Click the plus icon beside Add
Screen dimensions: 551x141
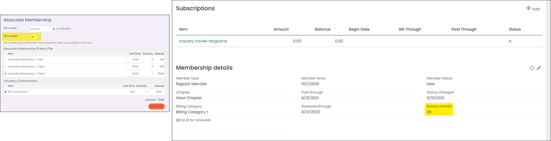528,8
